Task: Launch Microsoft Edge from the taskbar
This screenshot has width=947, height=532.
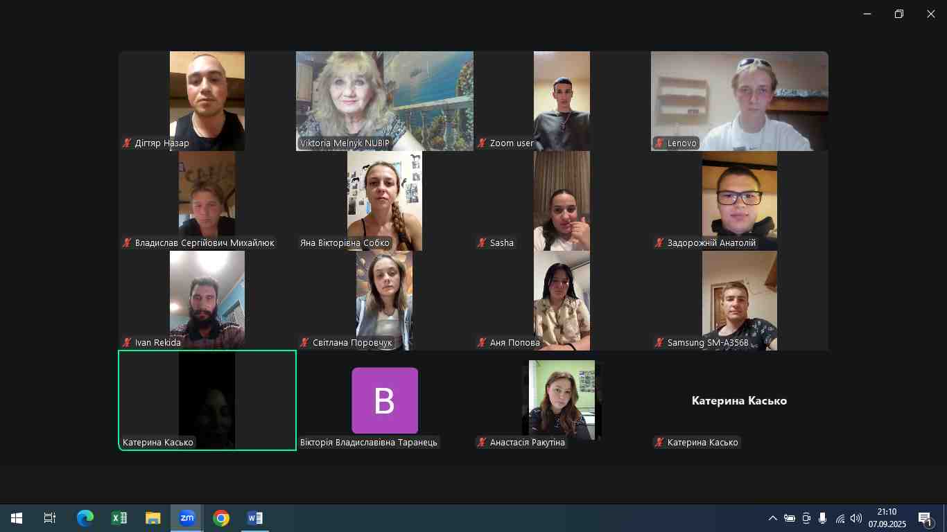Action: pos(85,518)
